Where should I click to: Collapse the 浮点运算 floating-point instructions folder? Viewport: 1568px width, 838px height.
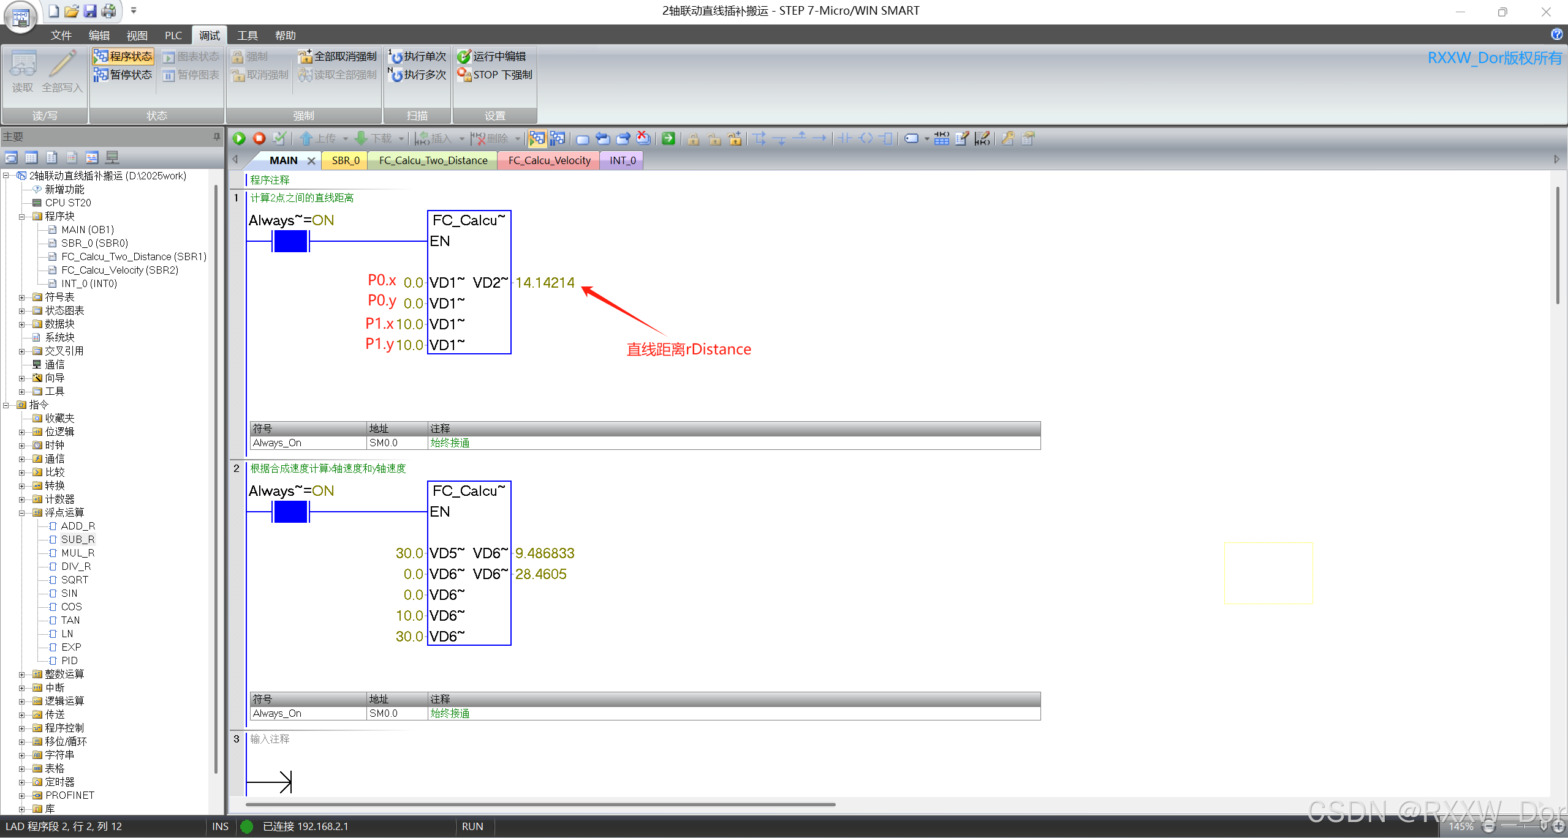[22, 513]
